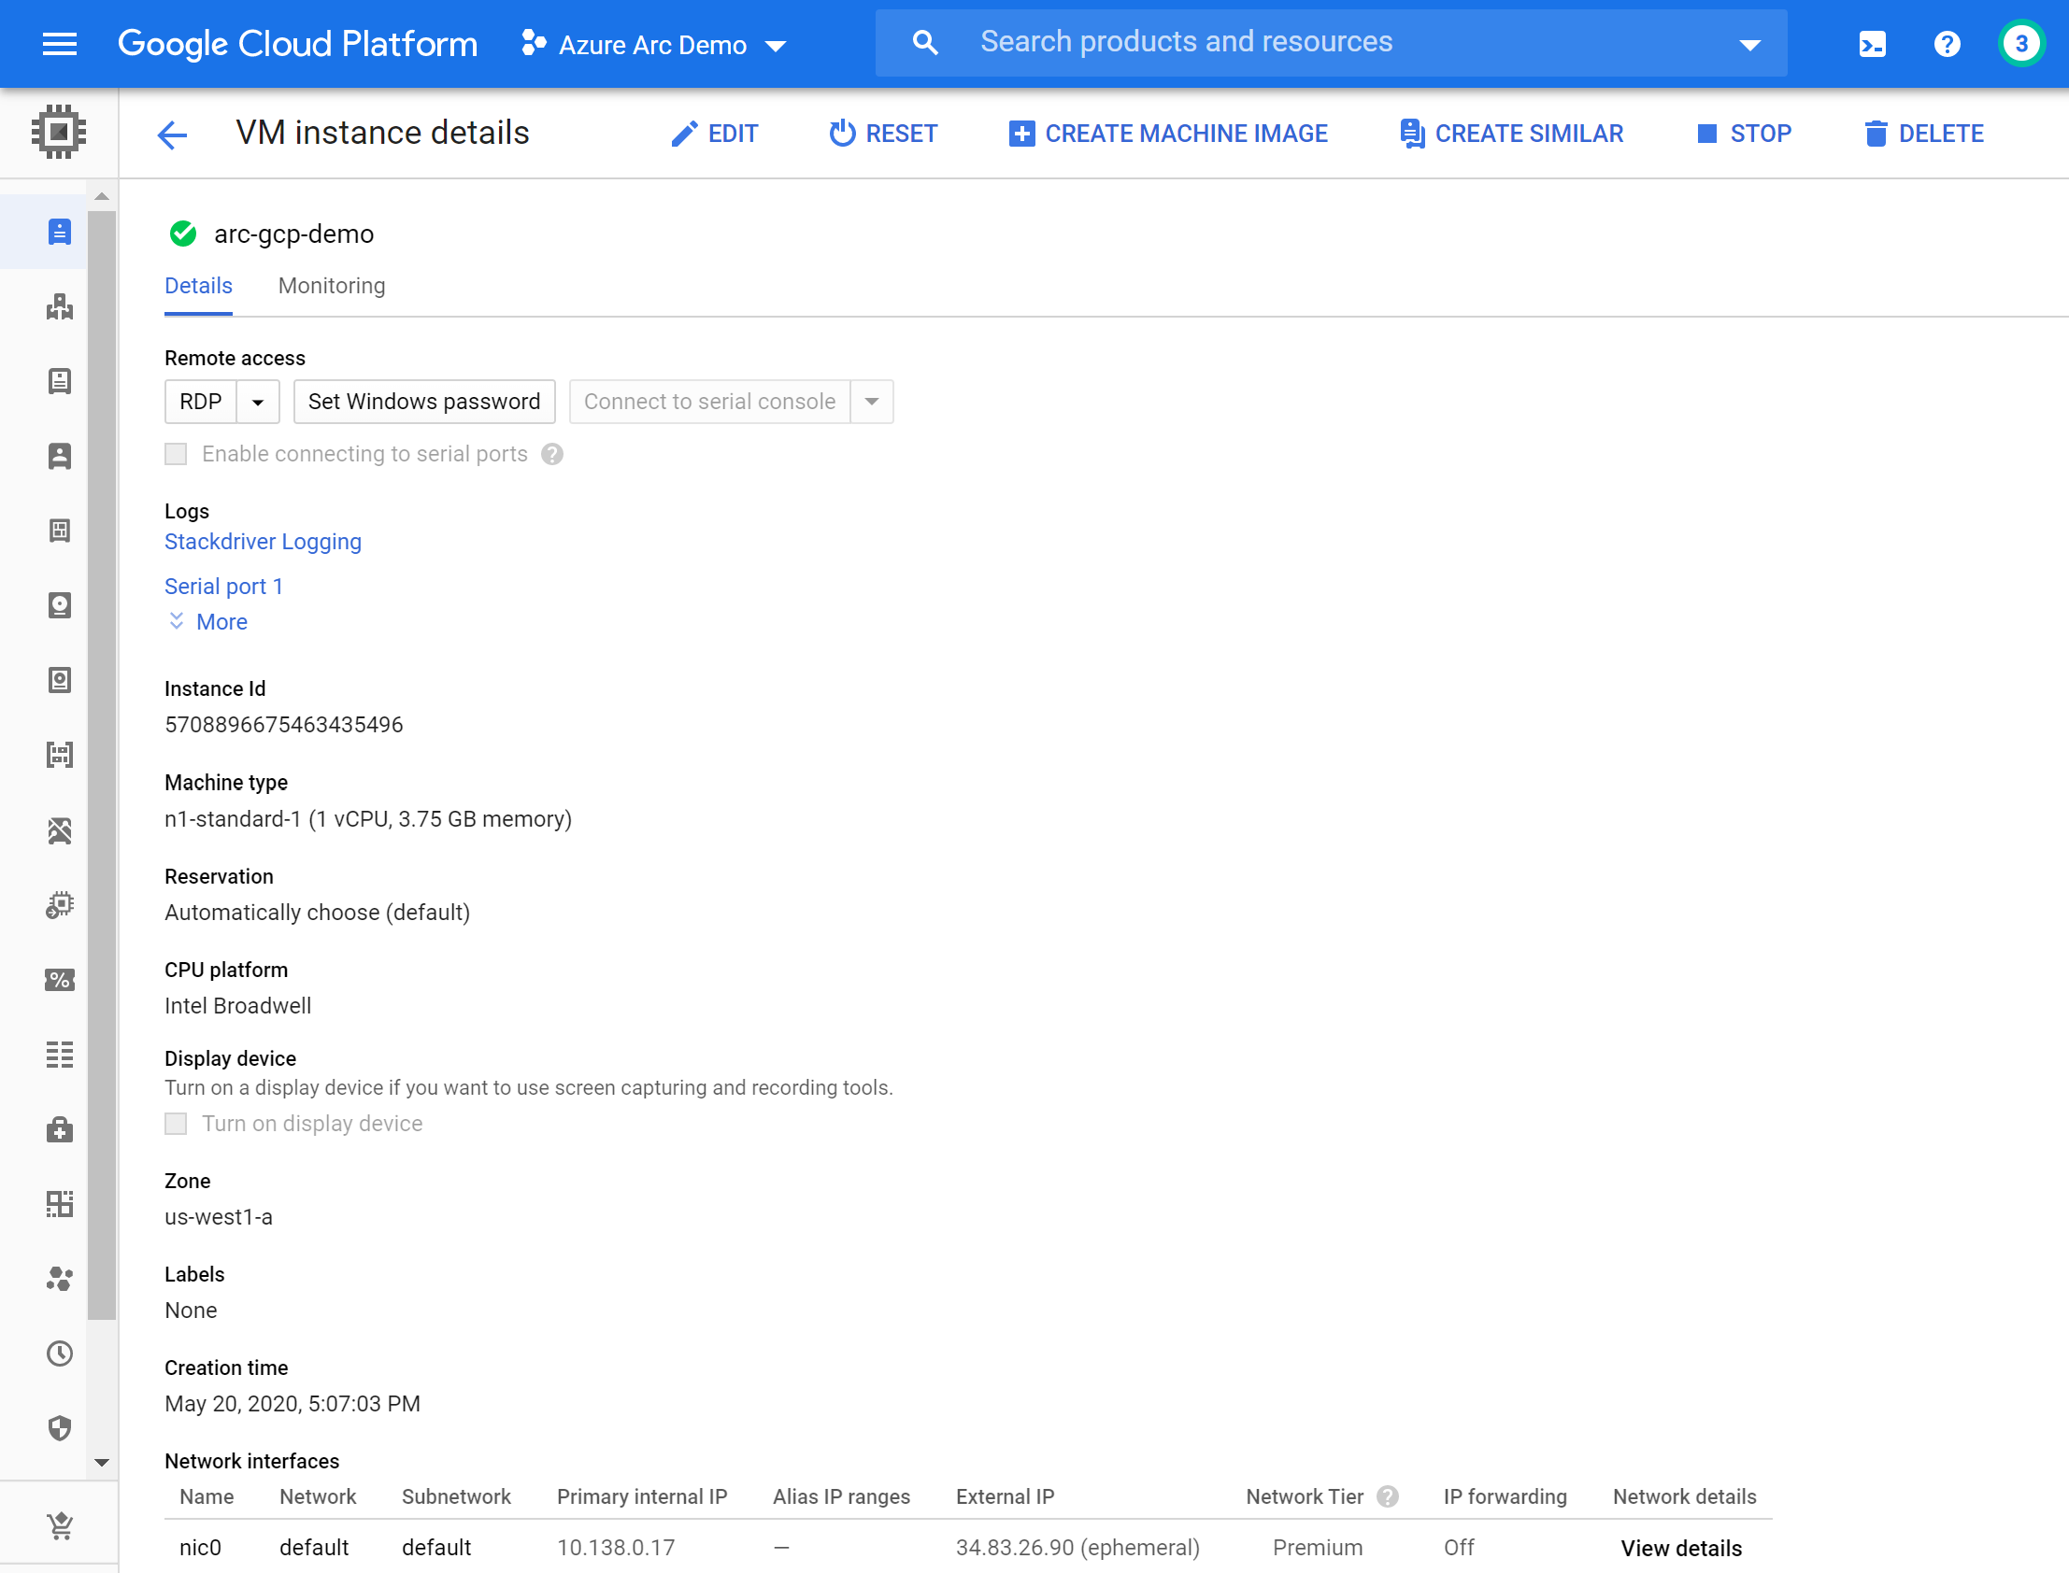The width and height of the screenshot is (2069, 1573).
Task: Open Migrate for Compute Engine icon
Action: tap(59, 905)
